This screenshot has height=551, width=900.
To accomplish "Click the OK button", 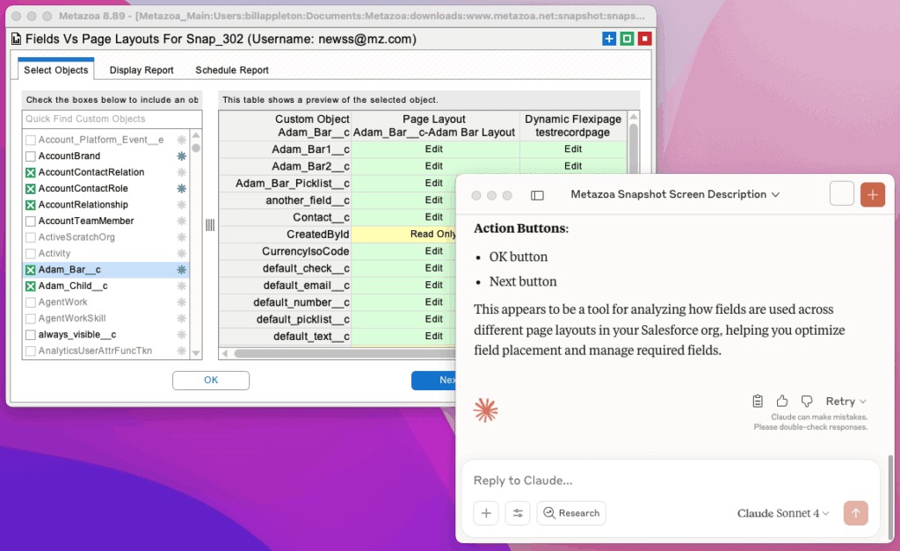I will 211,380.
